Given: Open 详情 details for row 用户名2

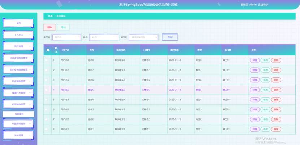Looking at the screenshot, I should [255, 119].
